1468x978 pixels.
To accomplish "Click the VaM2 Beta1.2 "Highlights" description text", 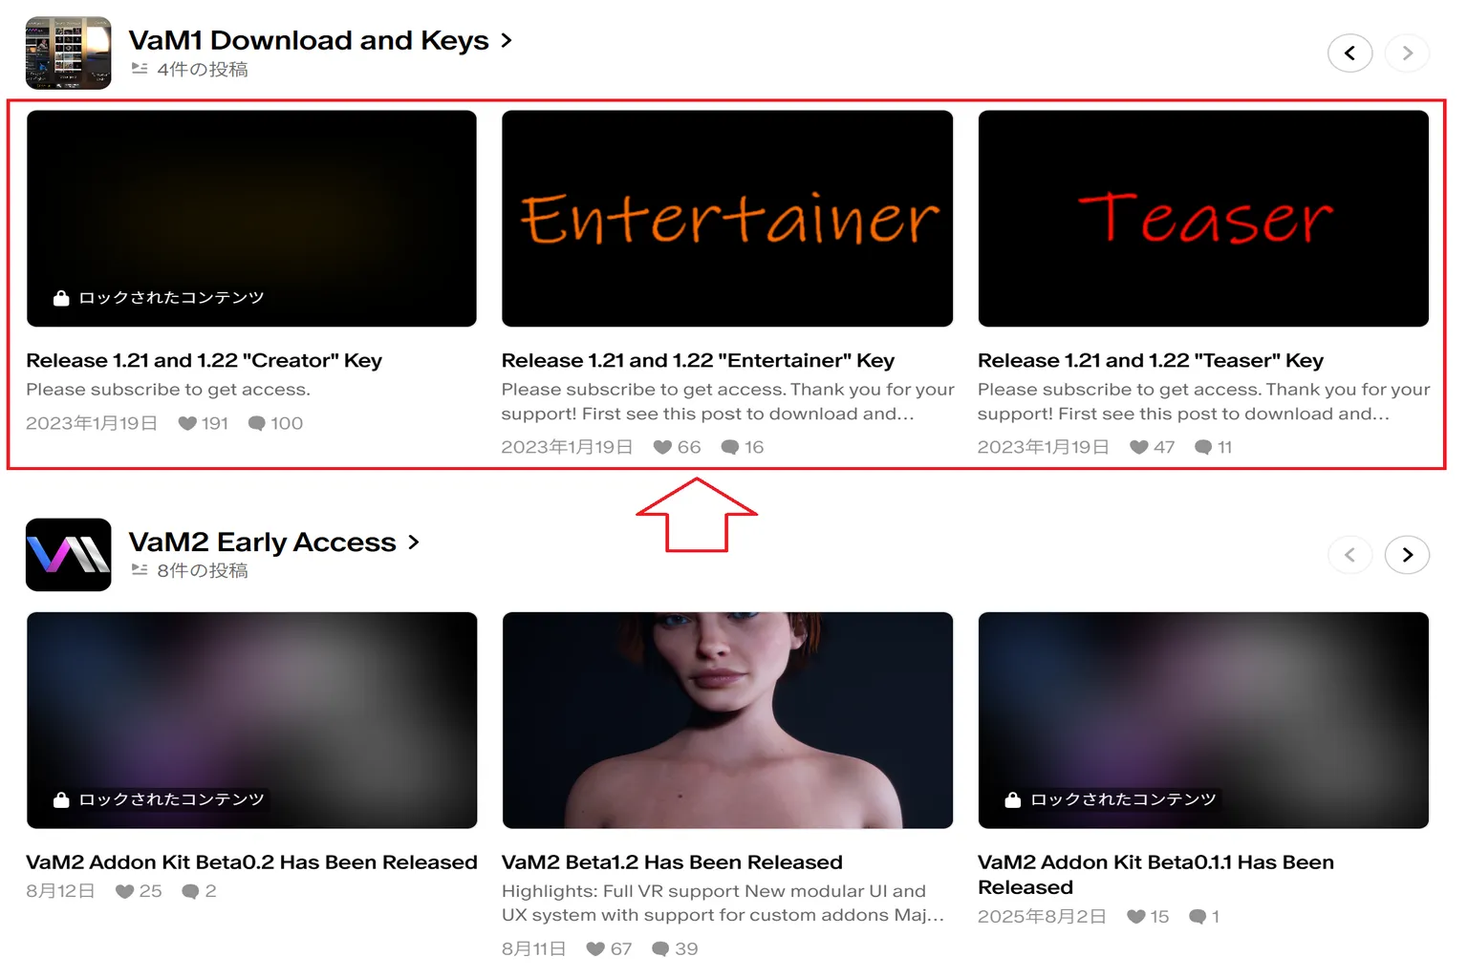I will point(723,903).
